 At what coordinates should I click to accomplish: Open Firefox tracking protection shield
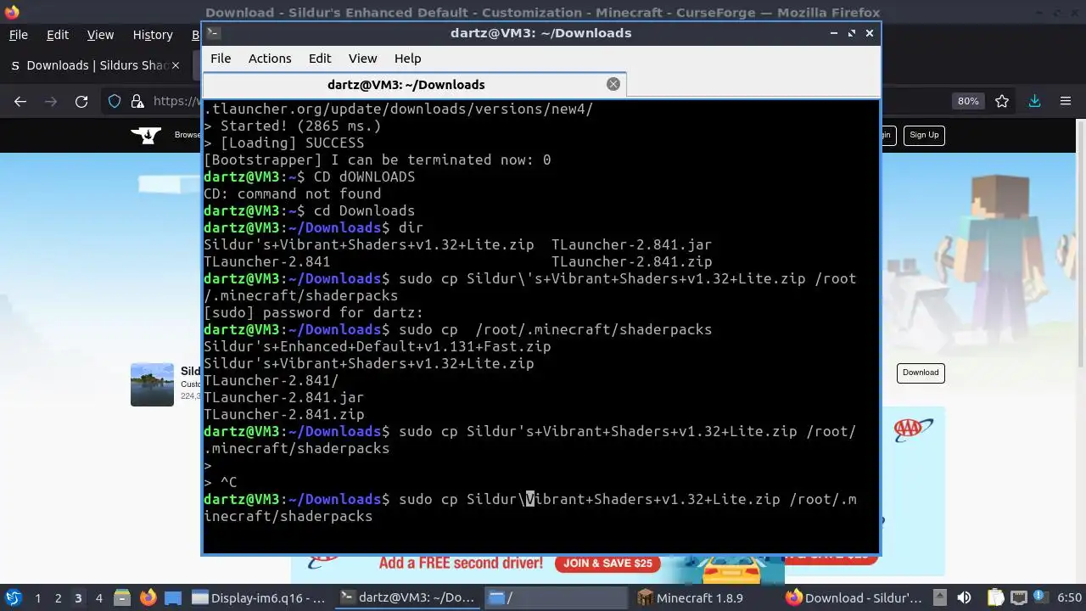115,101
